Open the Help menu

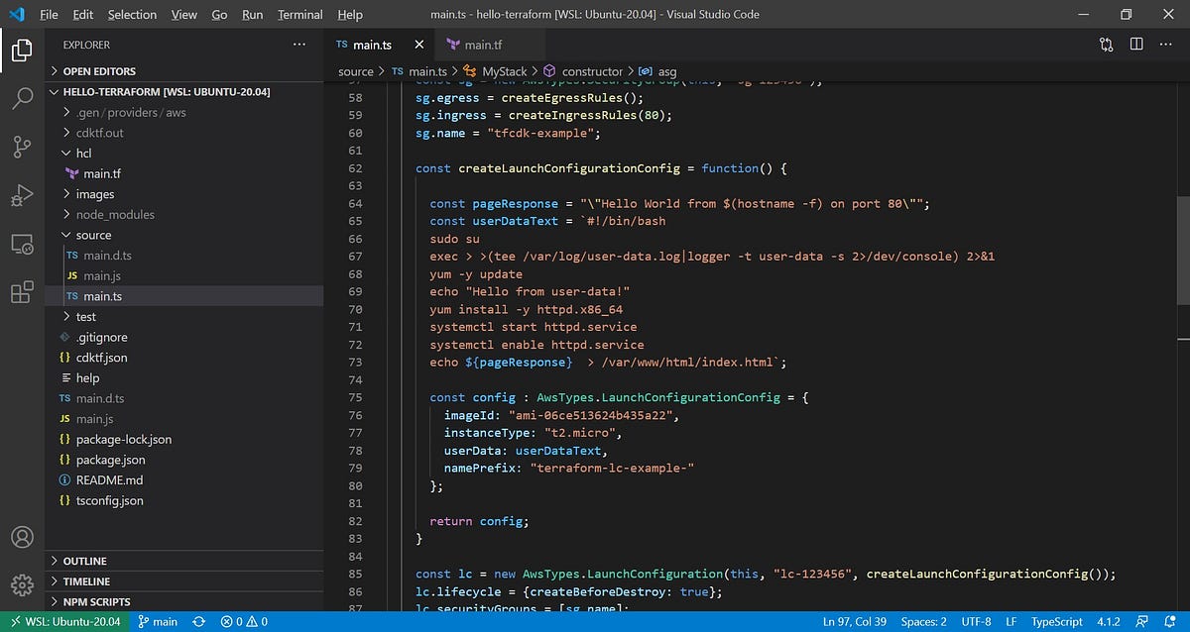(x=350, y=15)
